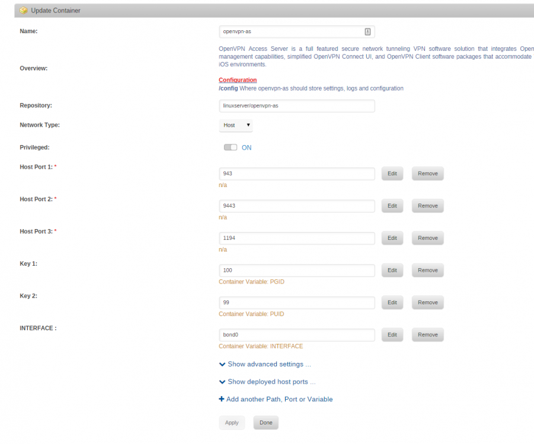
Task: Click the Host Port 3 field showing 1194
Action: point(296,238)
